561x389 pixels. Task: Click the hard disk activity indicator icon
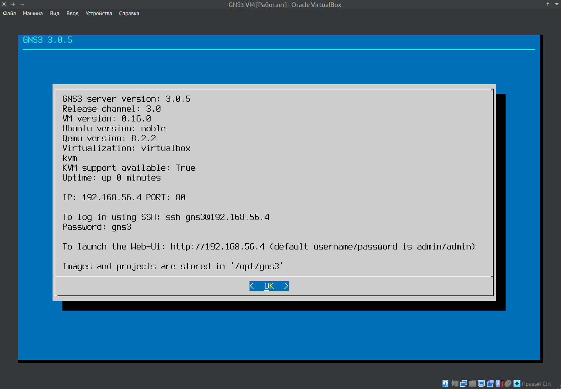(x=445, y=384)
